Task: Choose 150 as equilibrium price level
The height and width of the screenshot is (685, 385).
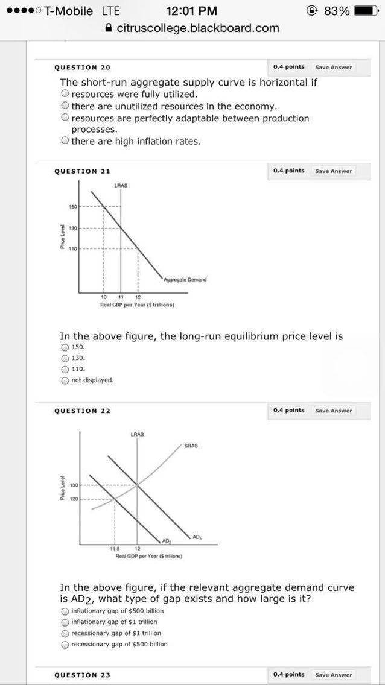Action: click(x=65, y=347)
